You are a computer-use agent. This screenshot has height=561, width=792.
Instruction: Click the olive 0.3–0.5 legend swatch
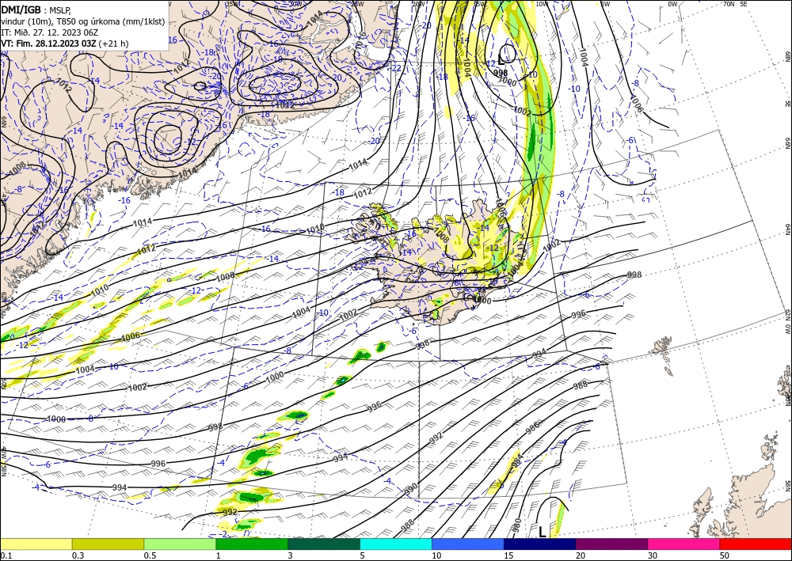108,544
